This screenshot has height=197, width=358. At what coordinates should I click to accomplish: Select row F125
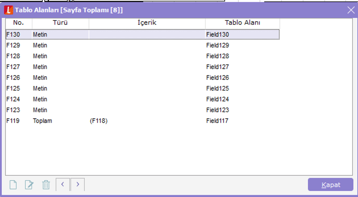click(x=143, y=88)
